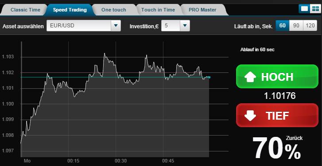This screenshot has height=166, width=322.
Task: Select 60 seconds expiry
Action: point(283,26)
